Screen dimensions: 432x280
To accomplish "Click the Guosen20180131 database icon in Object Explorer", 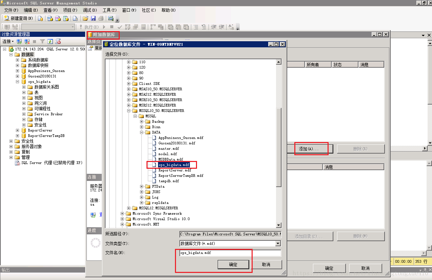I will pos(24,76).
